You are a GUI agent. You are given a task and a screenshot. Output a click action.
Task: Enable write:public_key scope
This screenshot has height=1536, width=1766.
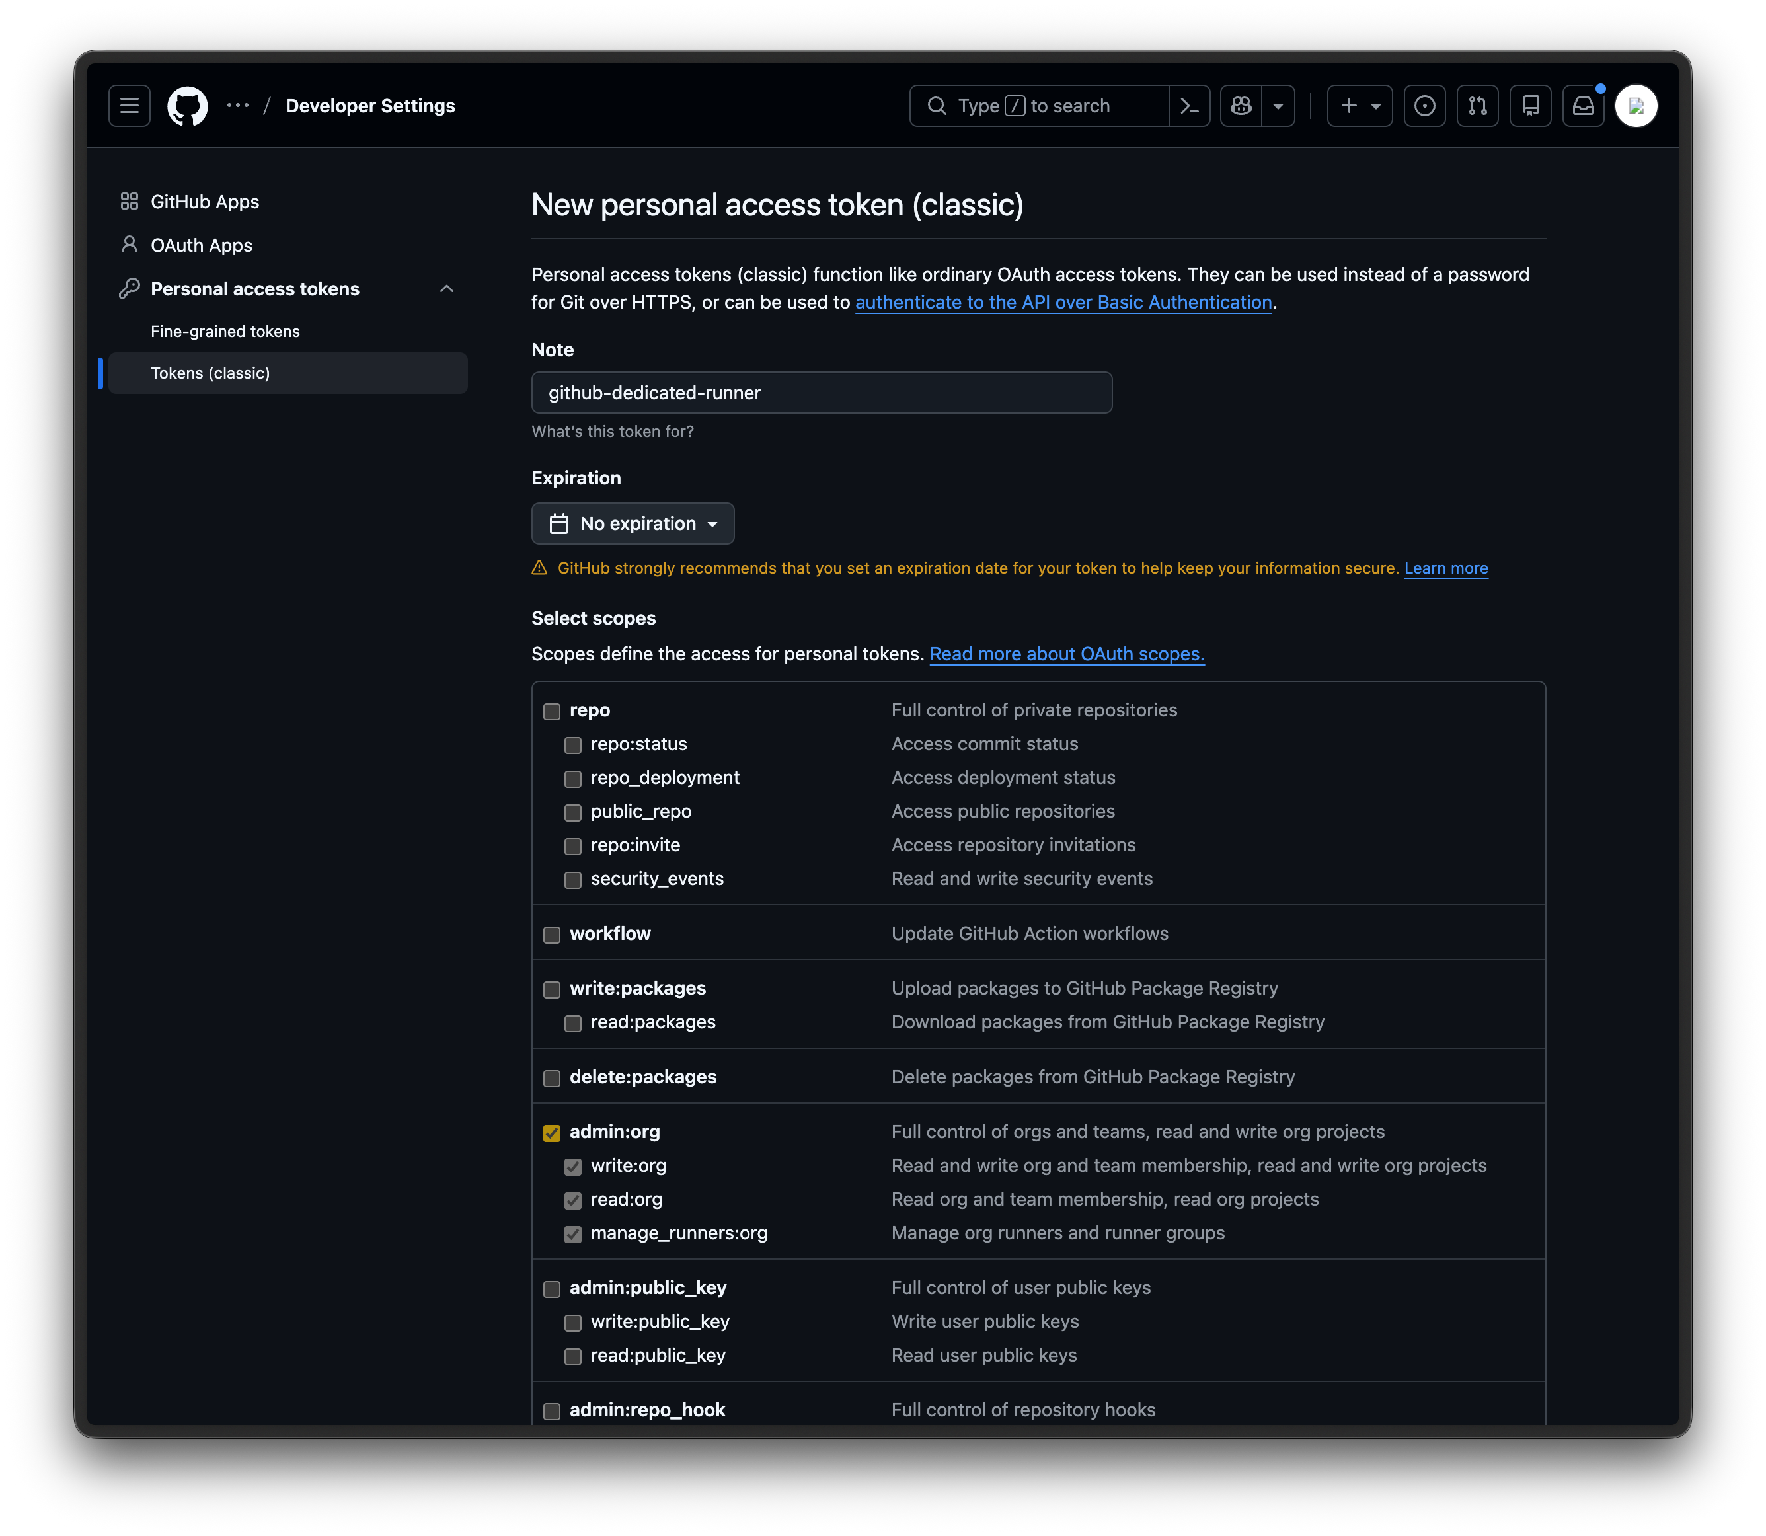click(572, 1323)
